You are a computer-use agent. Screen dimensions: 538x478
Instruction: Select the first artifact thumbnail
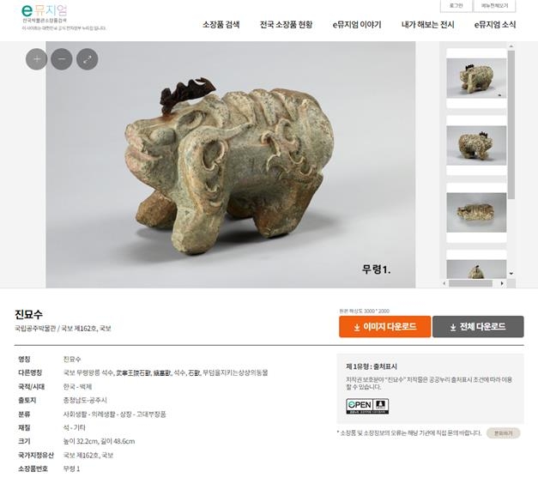point(476,79)
